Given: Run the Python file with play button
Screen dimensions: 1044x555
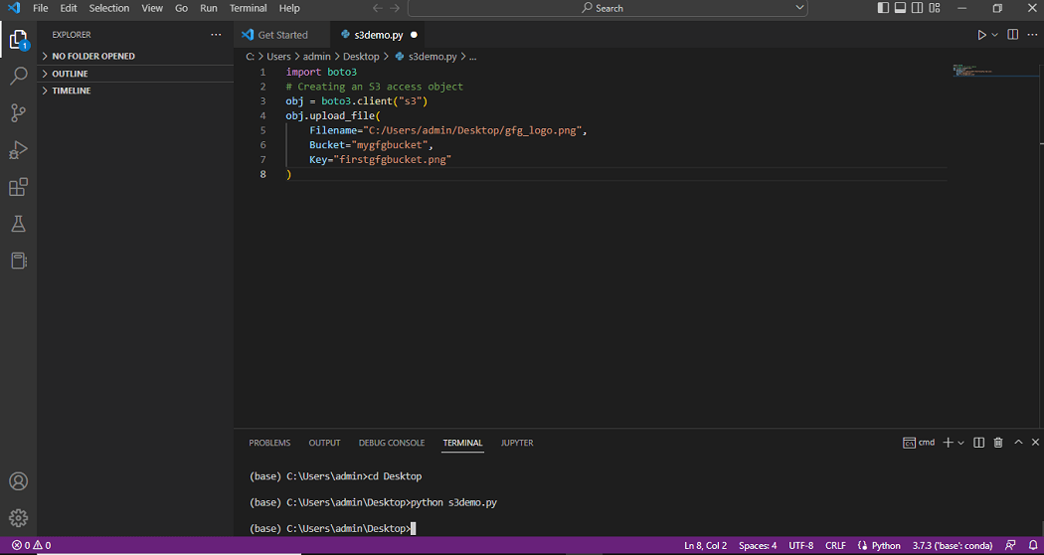Looking at the screenshot, I should tap(981, 35).
